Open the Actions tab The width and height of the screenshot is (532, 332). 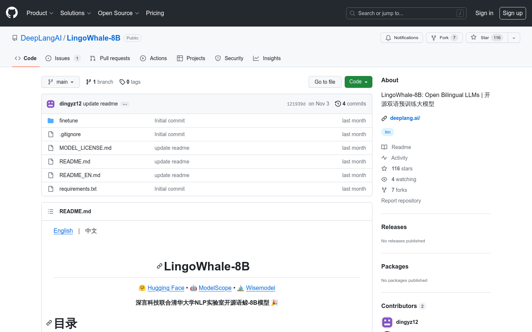(153, 58)
